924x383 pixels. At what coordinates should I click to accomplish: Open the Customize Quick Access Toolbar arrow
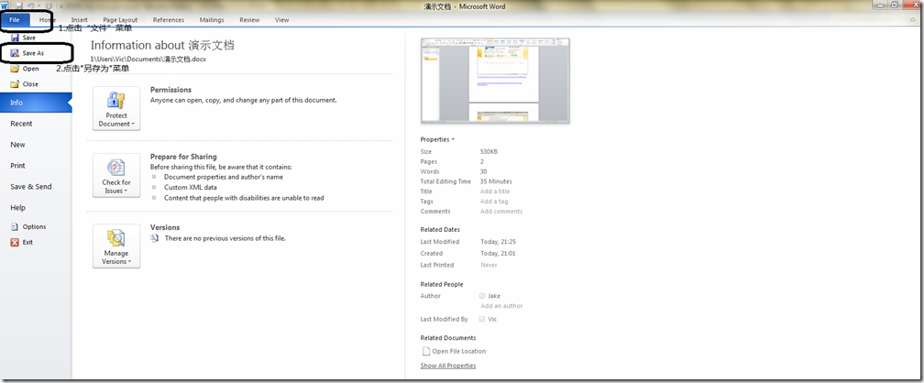click(61, 6)
